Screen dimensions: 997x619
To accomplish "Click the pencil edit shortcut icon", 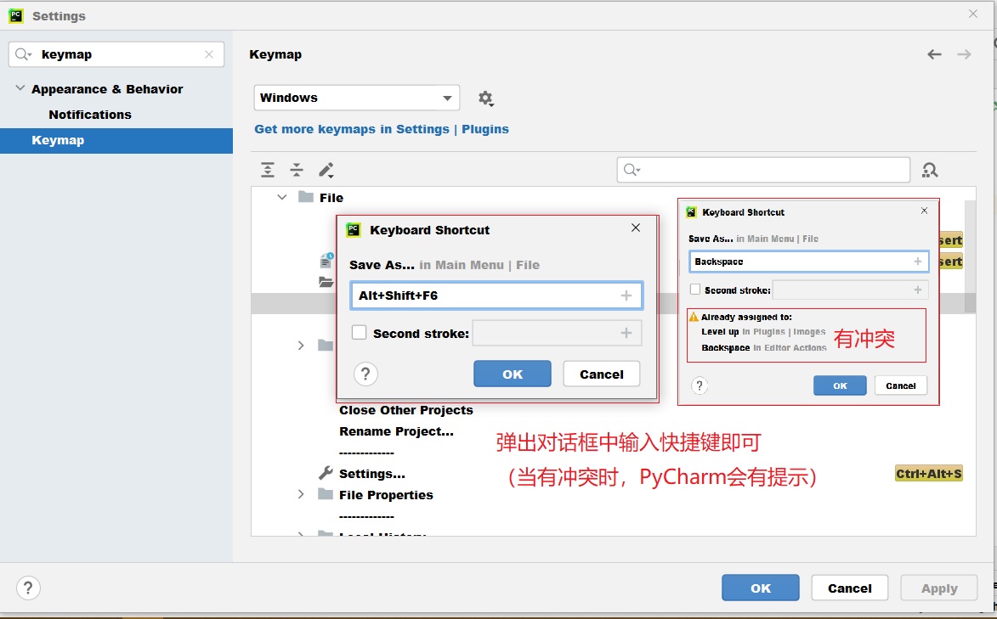I will (x=326, y=170).
